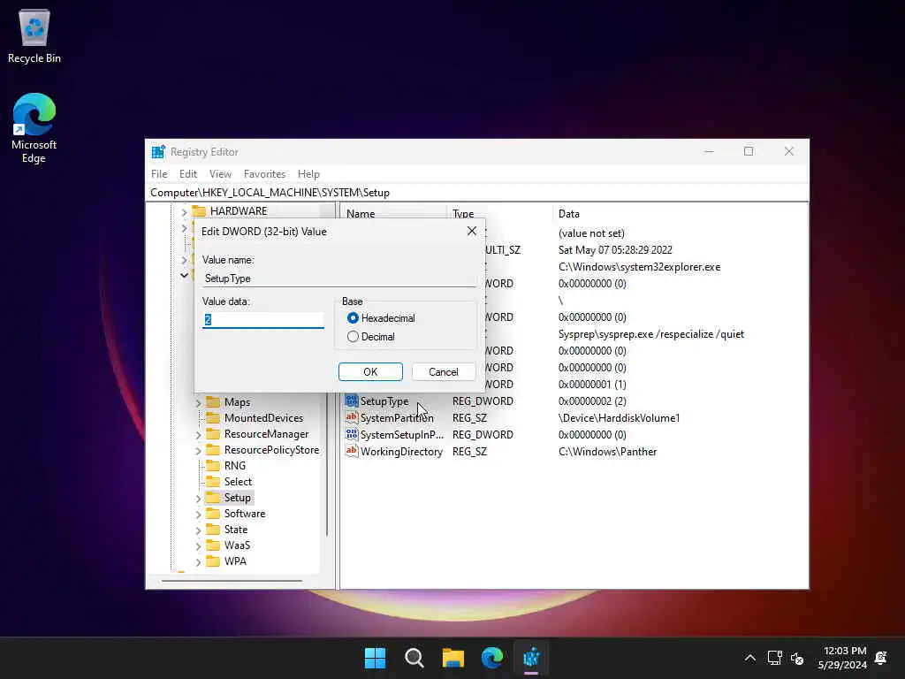Close the Edit DWORD dialog
Screen dimensions: 905x679
pyautogui.click(x=472, y=231)
